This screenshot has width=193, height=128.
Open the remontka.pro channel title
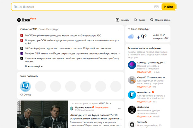pos(144,92)
